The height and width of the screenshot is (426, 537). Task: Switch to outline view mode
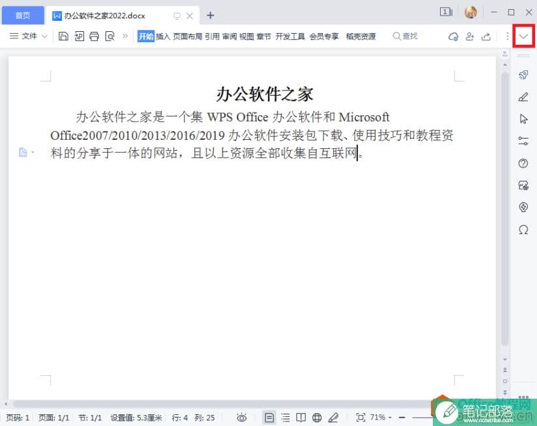(285, 418)
